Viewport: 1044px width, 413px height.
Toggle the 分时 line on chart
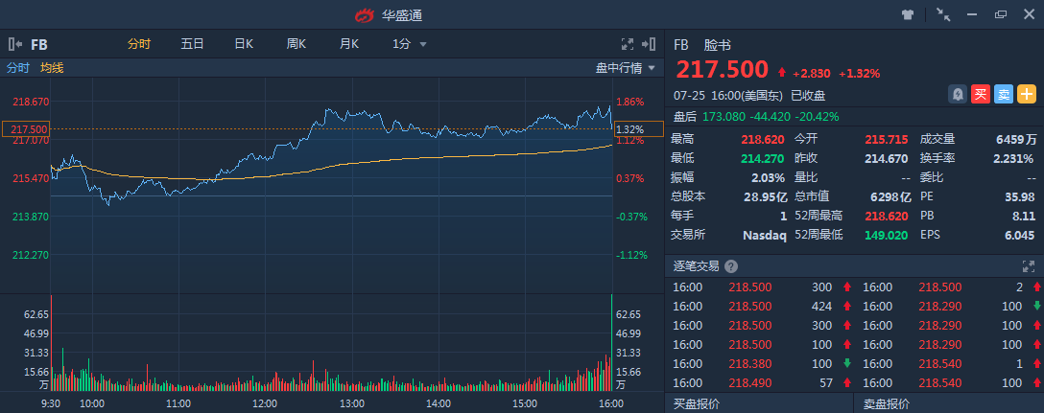pyautogui.click(x=18, y=68)
